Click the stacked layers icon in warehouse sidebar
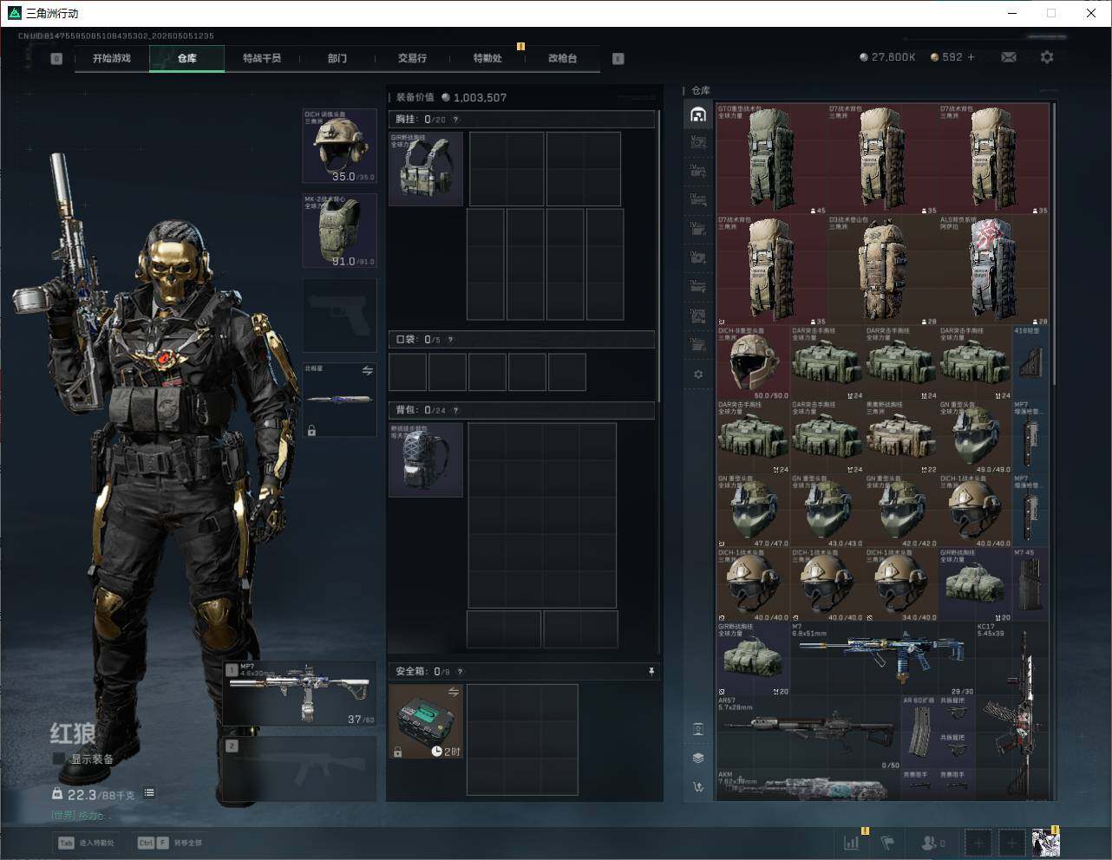 click(x=698, y=758)
